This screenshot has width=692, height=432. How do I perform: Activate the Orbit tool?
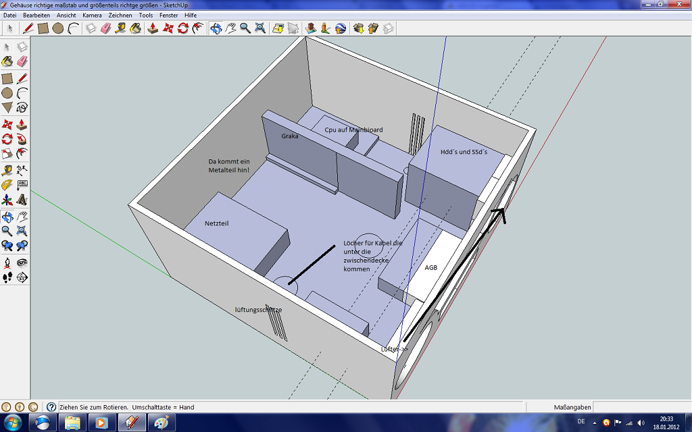[x=216, y=28]
